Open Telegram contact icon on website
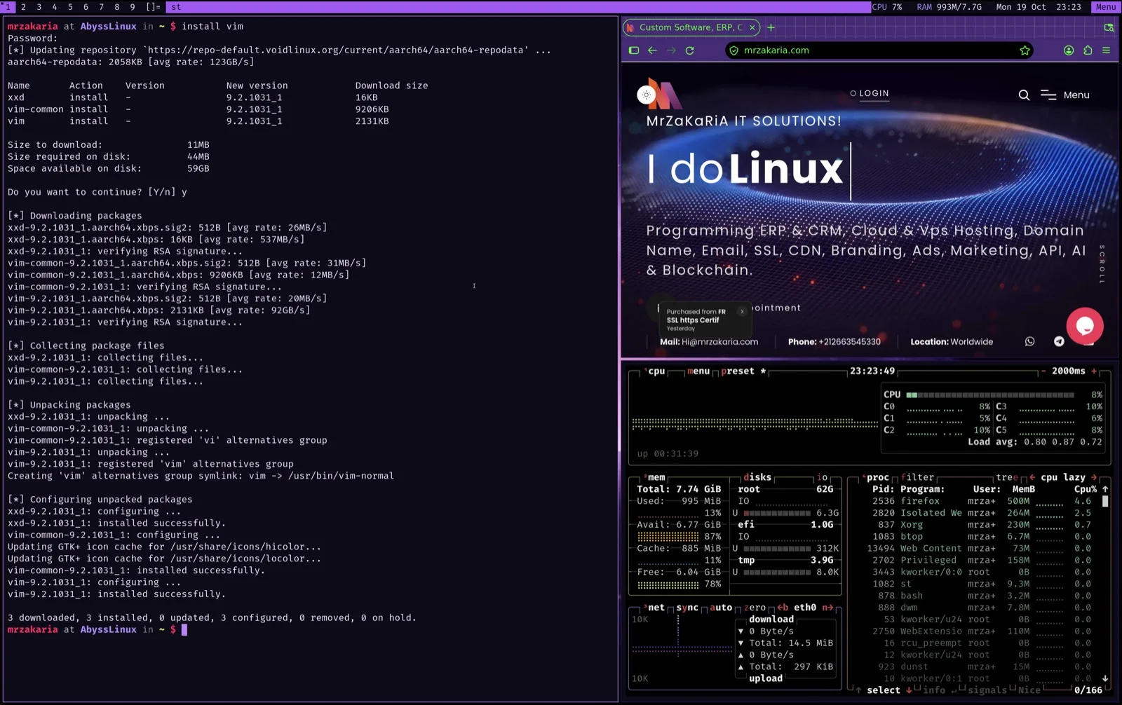Screen dimensions: 1122x705 [1059, 341]
